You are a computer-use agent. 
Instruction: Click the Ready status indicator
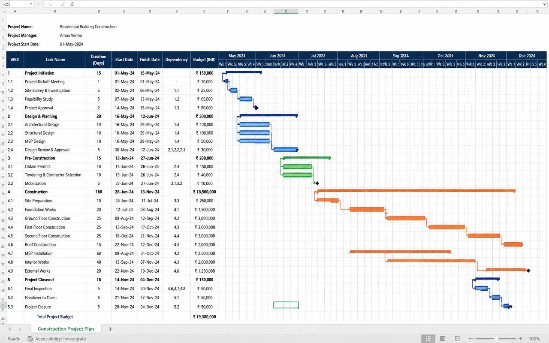[14, 339]
